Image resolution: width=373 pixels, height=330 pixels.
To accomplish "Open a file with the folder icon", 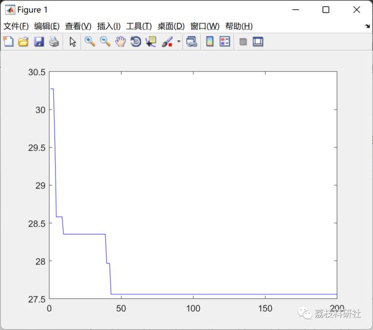I will (x=24, y=42).
